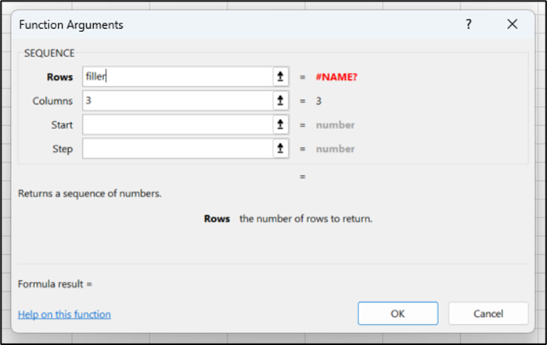547x345 pixels.
Task: Click the Step argument label
Action: pos(62,149)
